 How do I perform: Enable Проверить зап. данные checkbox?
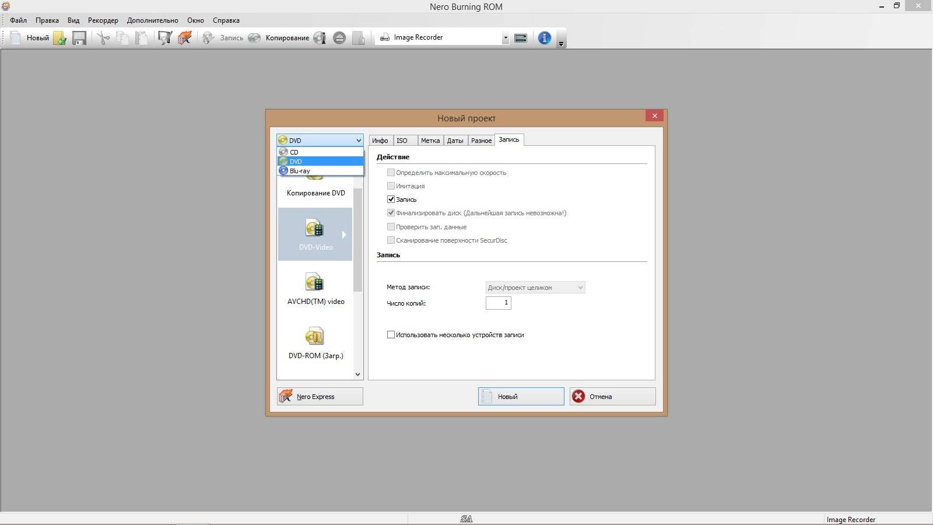(391, 226)
